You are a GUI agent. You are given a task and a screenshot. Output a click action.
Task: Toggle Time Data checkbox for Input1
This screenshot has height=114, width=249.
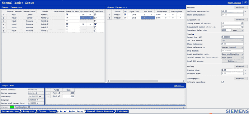95,15
